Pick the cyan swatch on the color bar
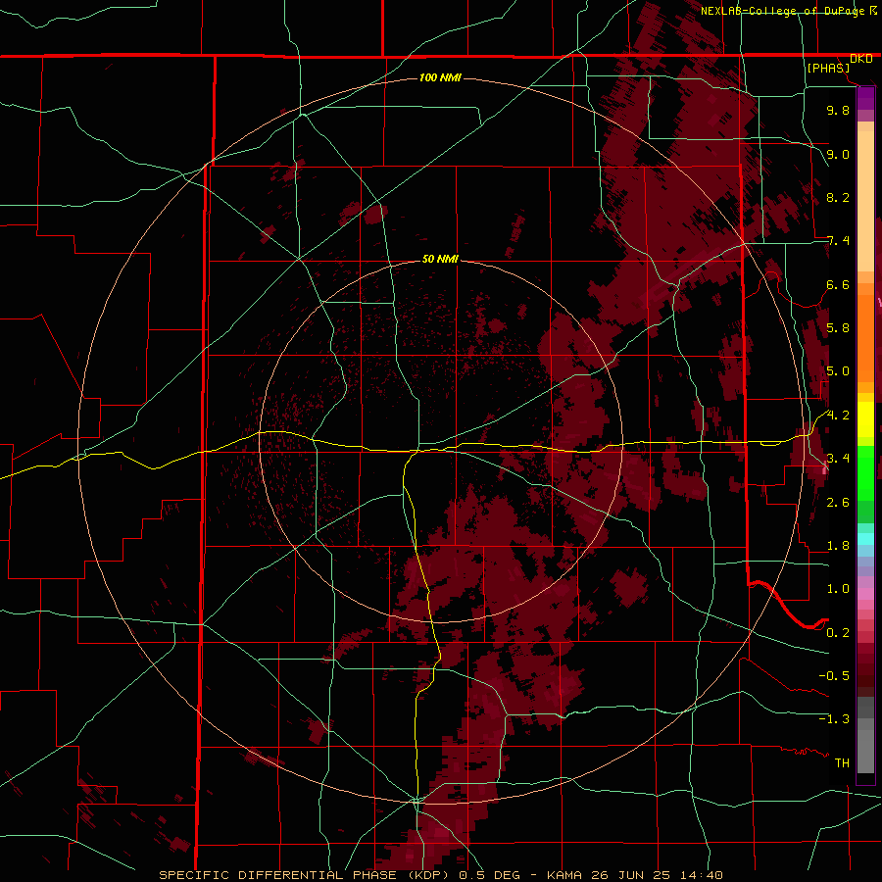Screen dimensions: 882x882 point(865,539)
